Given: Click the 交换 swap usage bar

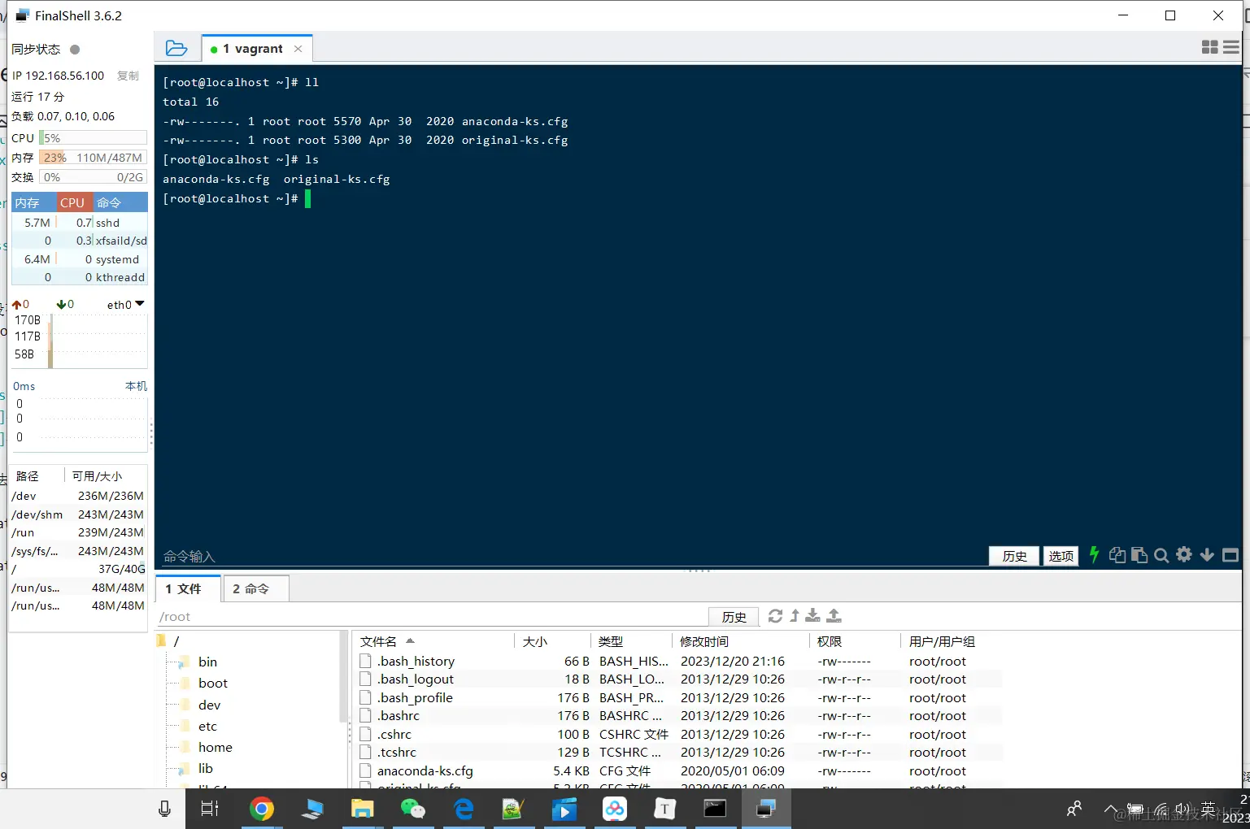Looking at the screenshot, I should pos(93,177).
